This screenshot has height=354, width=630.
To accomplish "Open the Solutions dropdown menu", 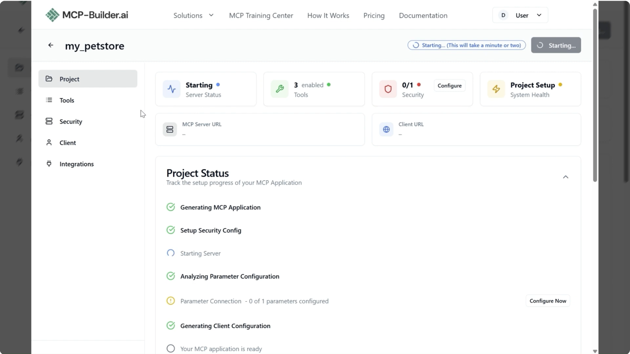I will (193, 15).
